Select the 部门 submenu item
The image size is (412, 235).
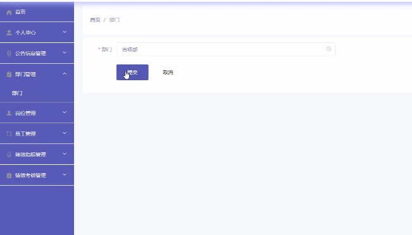(x=17, y=93)
